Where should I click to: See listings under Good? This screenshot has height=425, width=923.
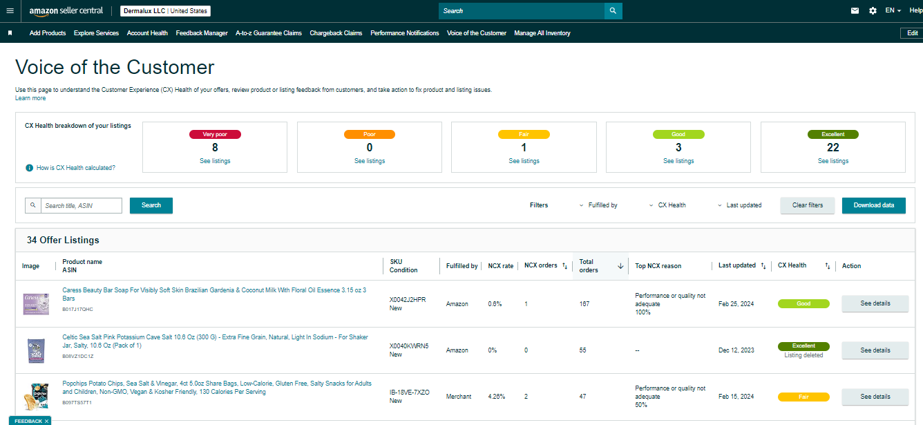pos(678,161)
